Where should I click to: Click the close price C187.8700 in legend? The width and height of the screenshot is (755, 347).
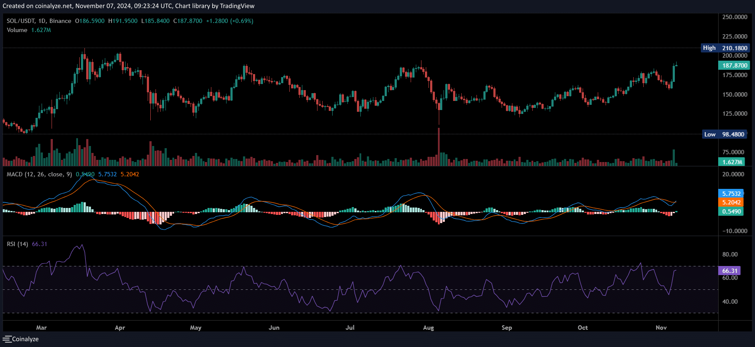(x=188, y=21)
